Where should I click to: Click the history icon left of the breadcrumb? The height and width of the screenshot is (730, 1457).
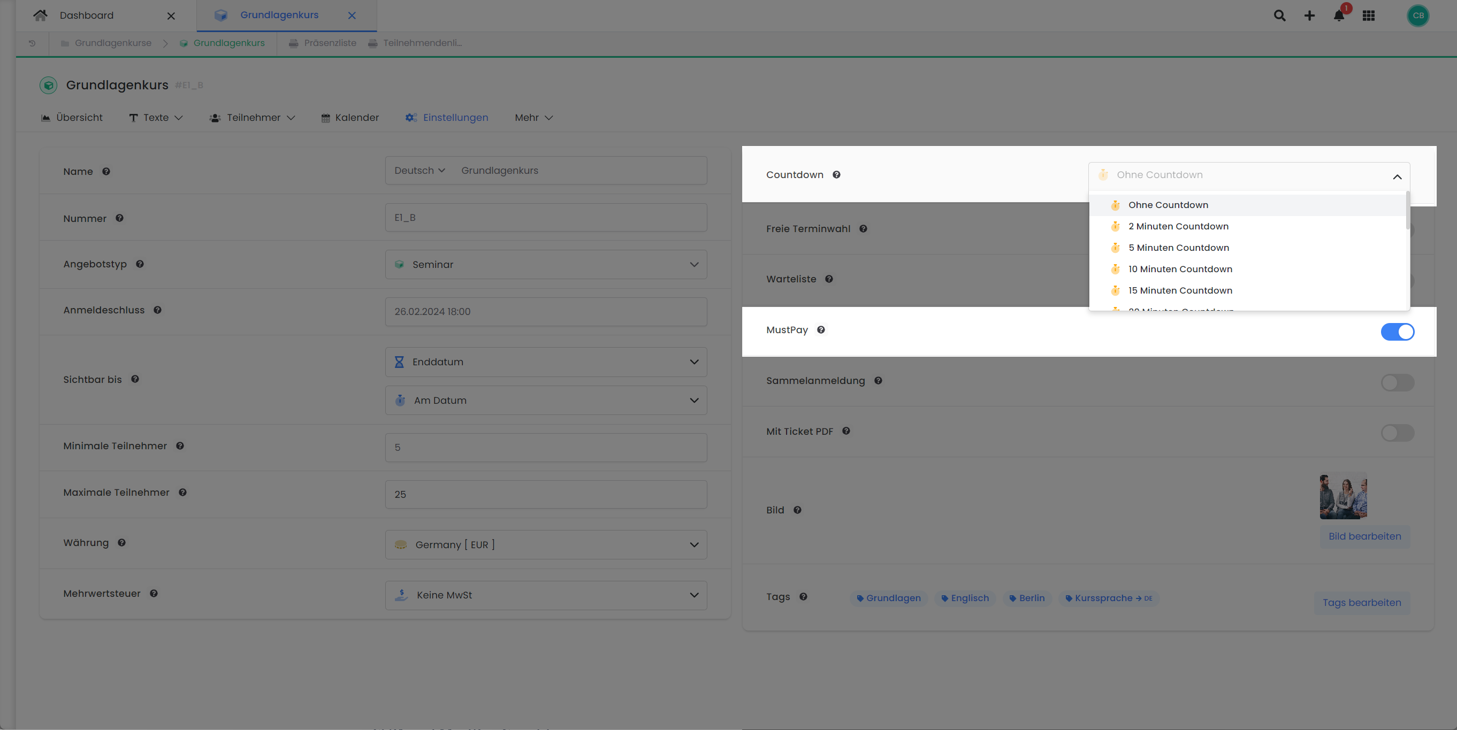pyautogui.click(x=32, y=43)
